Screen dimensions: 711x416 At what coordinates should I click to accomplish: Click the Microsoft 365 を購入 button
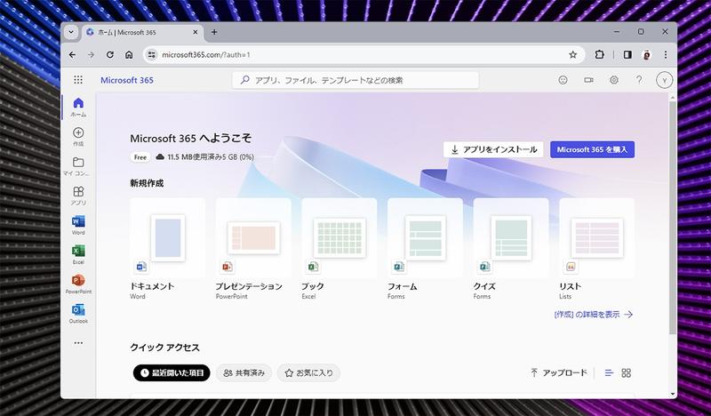pos(592,149)
